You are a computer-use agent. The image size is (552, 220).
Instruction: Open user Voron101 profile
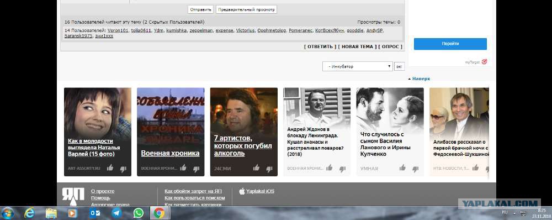pyautogui.click(x=118, y=30)
